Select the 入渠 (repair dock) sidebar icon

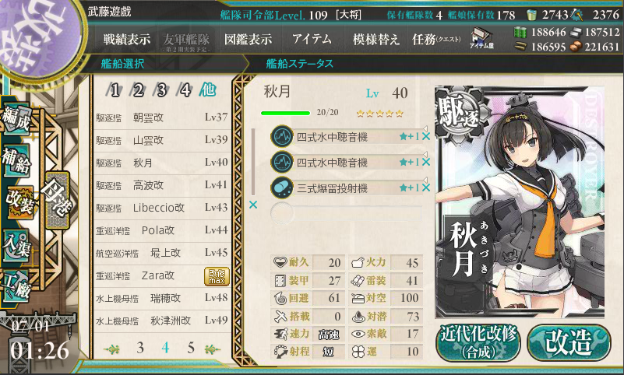(16, 247)
